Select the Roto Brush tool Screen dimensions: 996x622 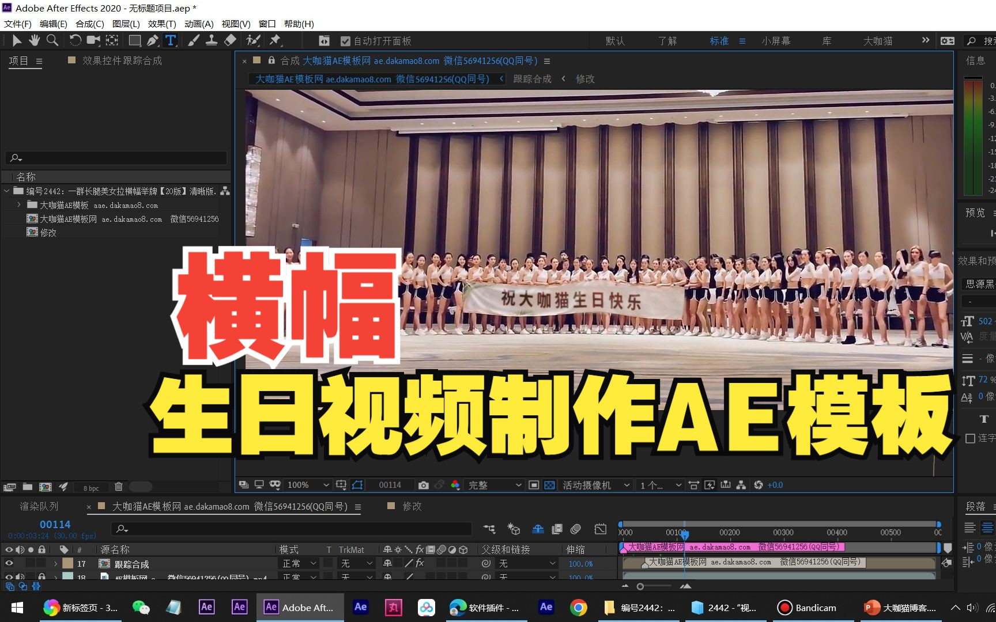(253, 40)
